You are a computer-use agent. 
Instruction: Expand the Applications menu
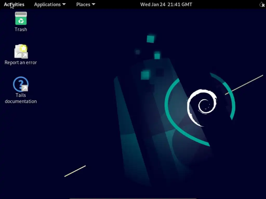pos(50,4)
